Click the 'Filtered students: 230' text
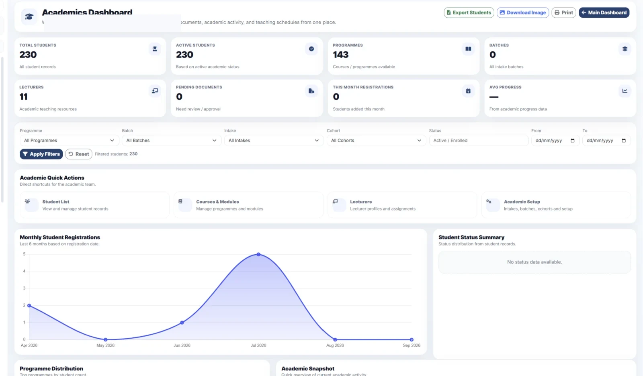The width and height of the screenshot is (643, 376). pos(116,154)
